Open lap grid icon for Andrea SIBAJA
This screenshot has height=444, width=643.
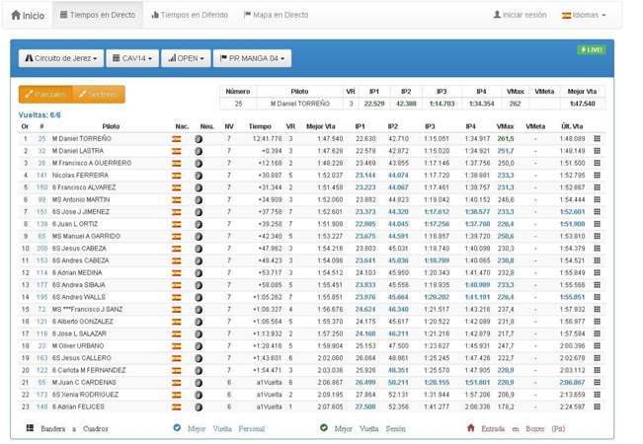[x=597, y=285]
